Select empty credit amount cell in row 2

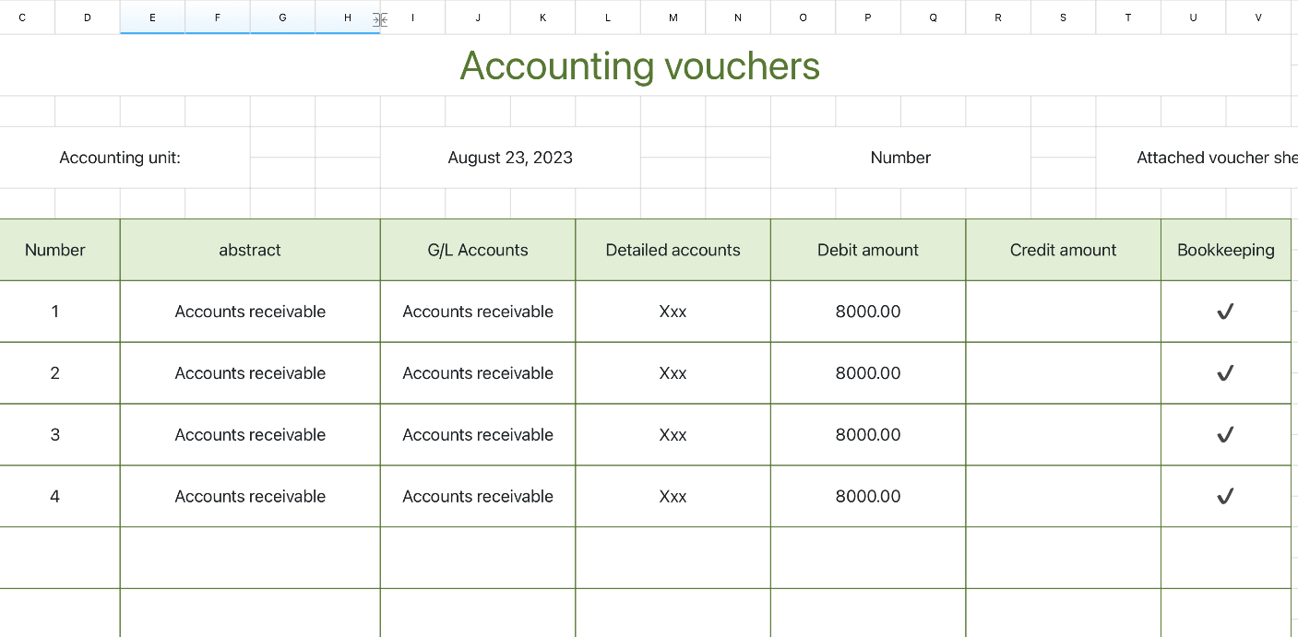click(1063, 373)
